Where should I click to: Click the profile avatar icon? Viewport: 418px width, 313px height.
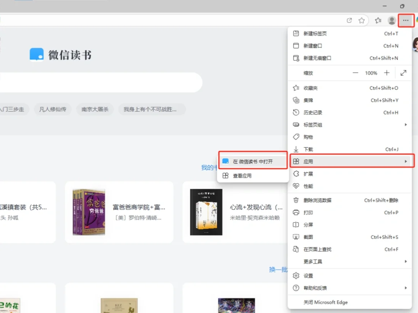[392, 21]
